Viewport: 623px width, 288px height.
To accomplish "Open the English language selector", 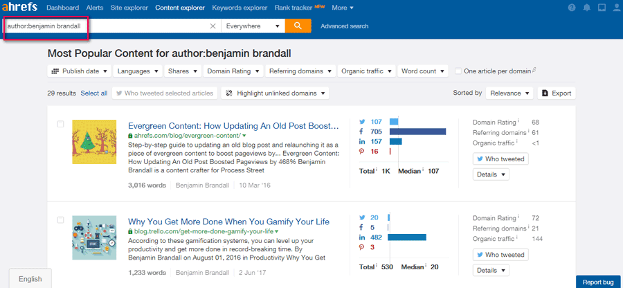I will [30, 279].
